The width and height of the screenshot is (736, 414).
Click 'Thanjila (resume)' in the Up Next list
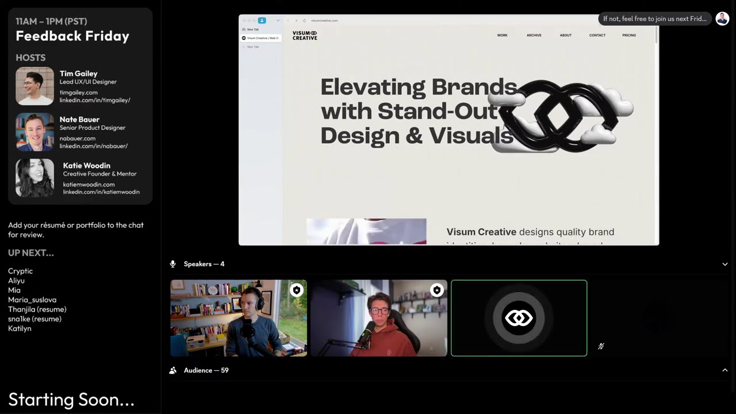pos(37,309)
